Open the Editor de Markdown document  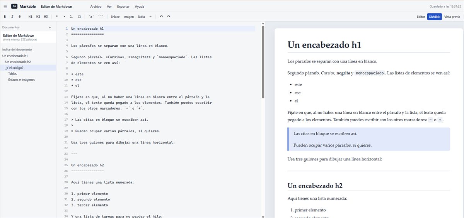28,37
